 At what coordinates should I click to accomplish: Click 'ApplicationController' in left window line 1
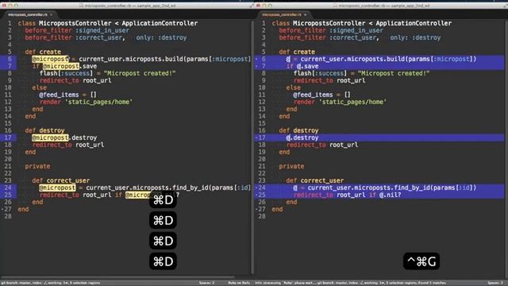[x=160, y=23]
